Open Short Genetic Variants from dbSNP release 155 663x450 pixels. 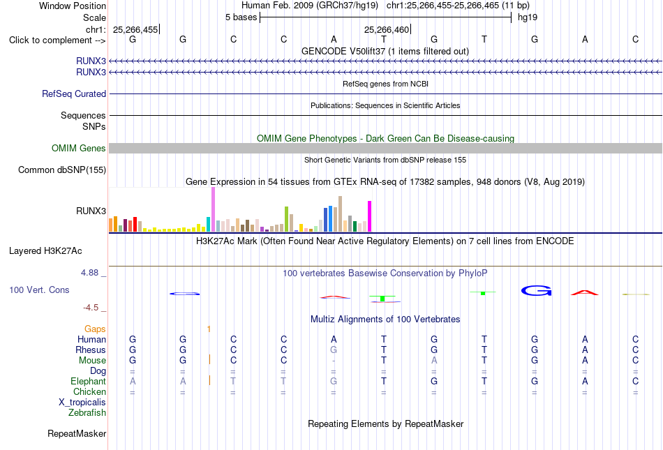pyautogui.click(x=385, y=160)
